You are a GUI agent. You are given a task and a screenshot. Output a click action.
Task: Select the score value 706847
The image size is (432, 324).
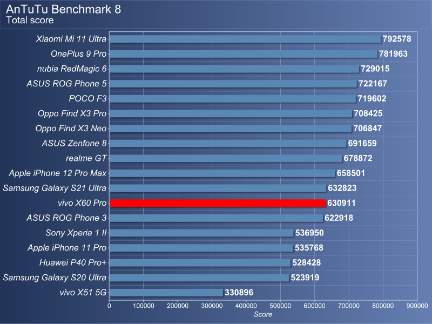click(368, 128)
